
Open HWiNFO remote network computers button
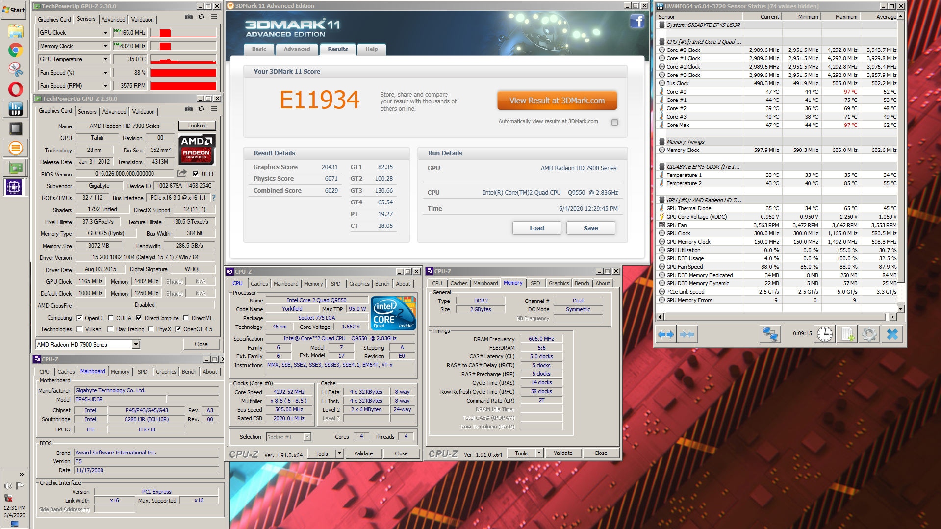pos(770,334)
